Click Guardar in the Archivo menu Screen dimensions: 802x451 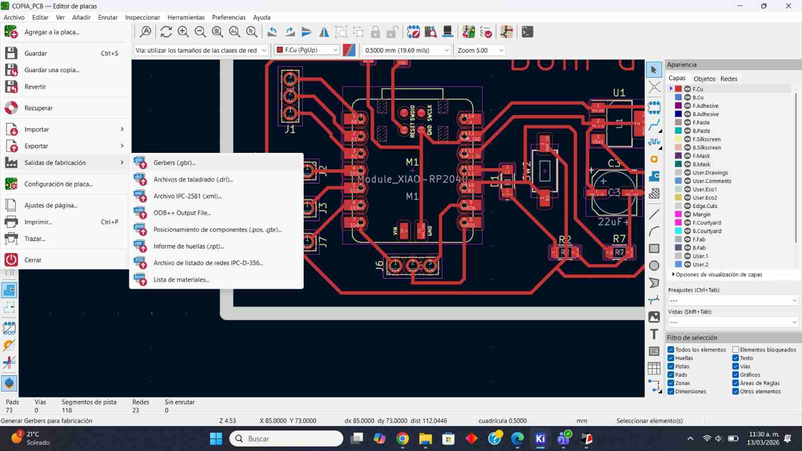[x=65, y=53]
